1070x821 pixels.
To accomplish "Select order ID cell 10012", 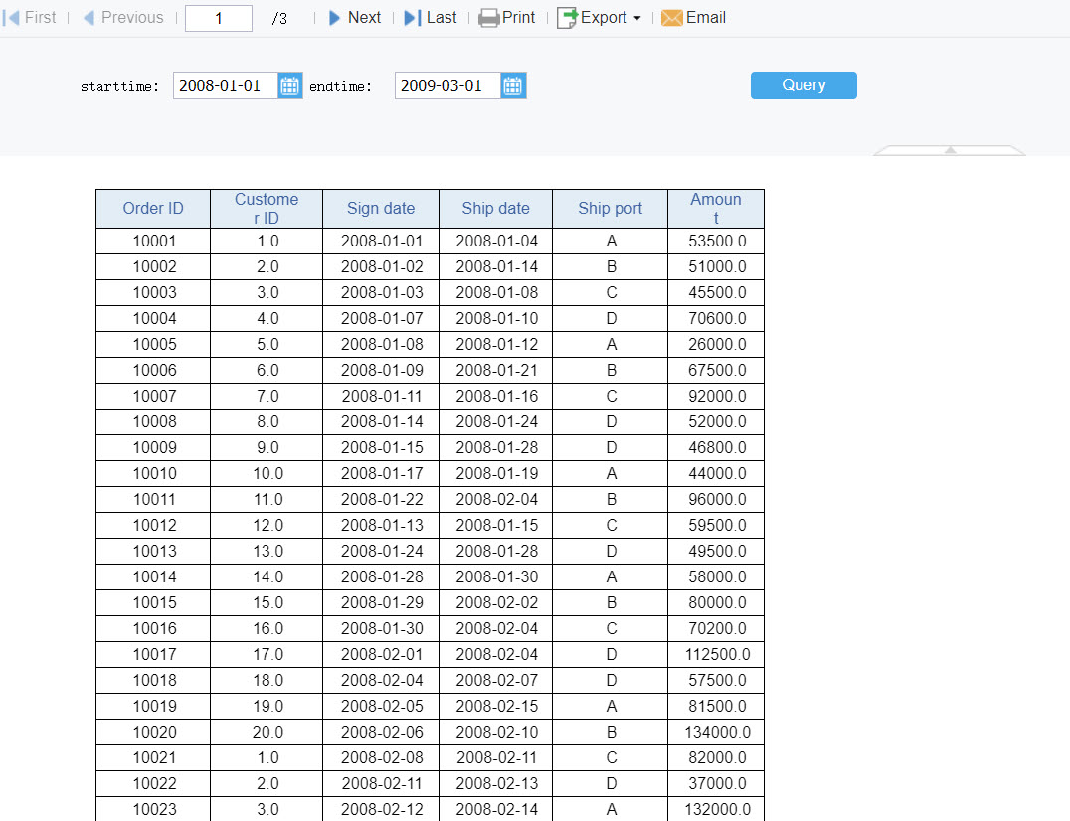I will 154,525.
